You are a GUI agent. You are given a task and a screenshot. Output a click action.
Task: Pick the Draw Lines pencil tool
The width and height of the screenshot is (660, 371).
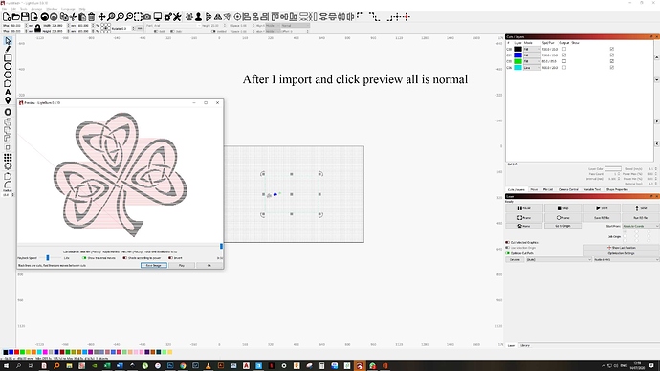pyautogui.click(x=8, y=49)
